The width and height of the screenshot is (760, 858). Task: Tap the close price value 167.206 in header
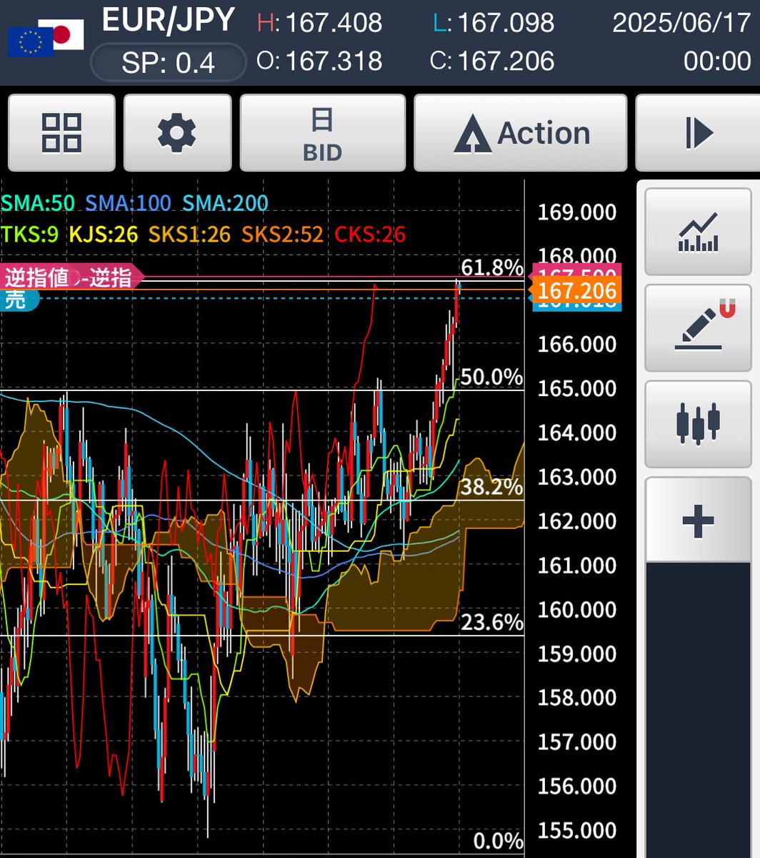506,61
